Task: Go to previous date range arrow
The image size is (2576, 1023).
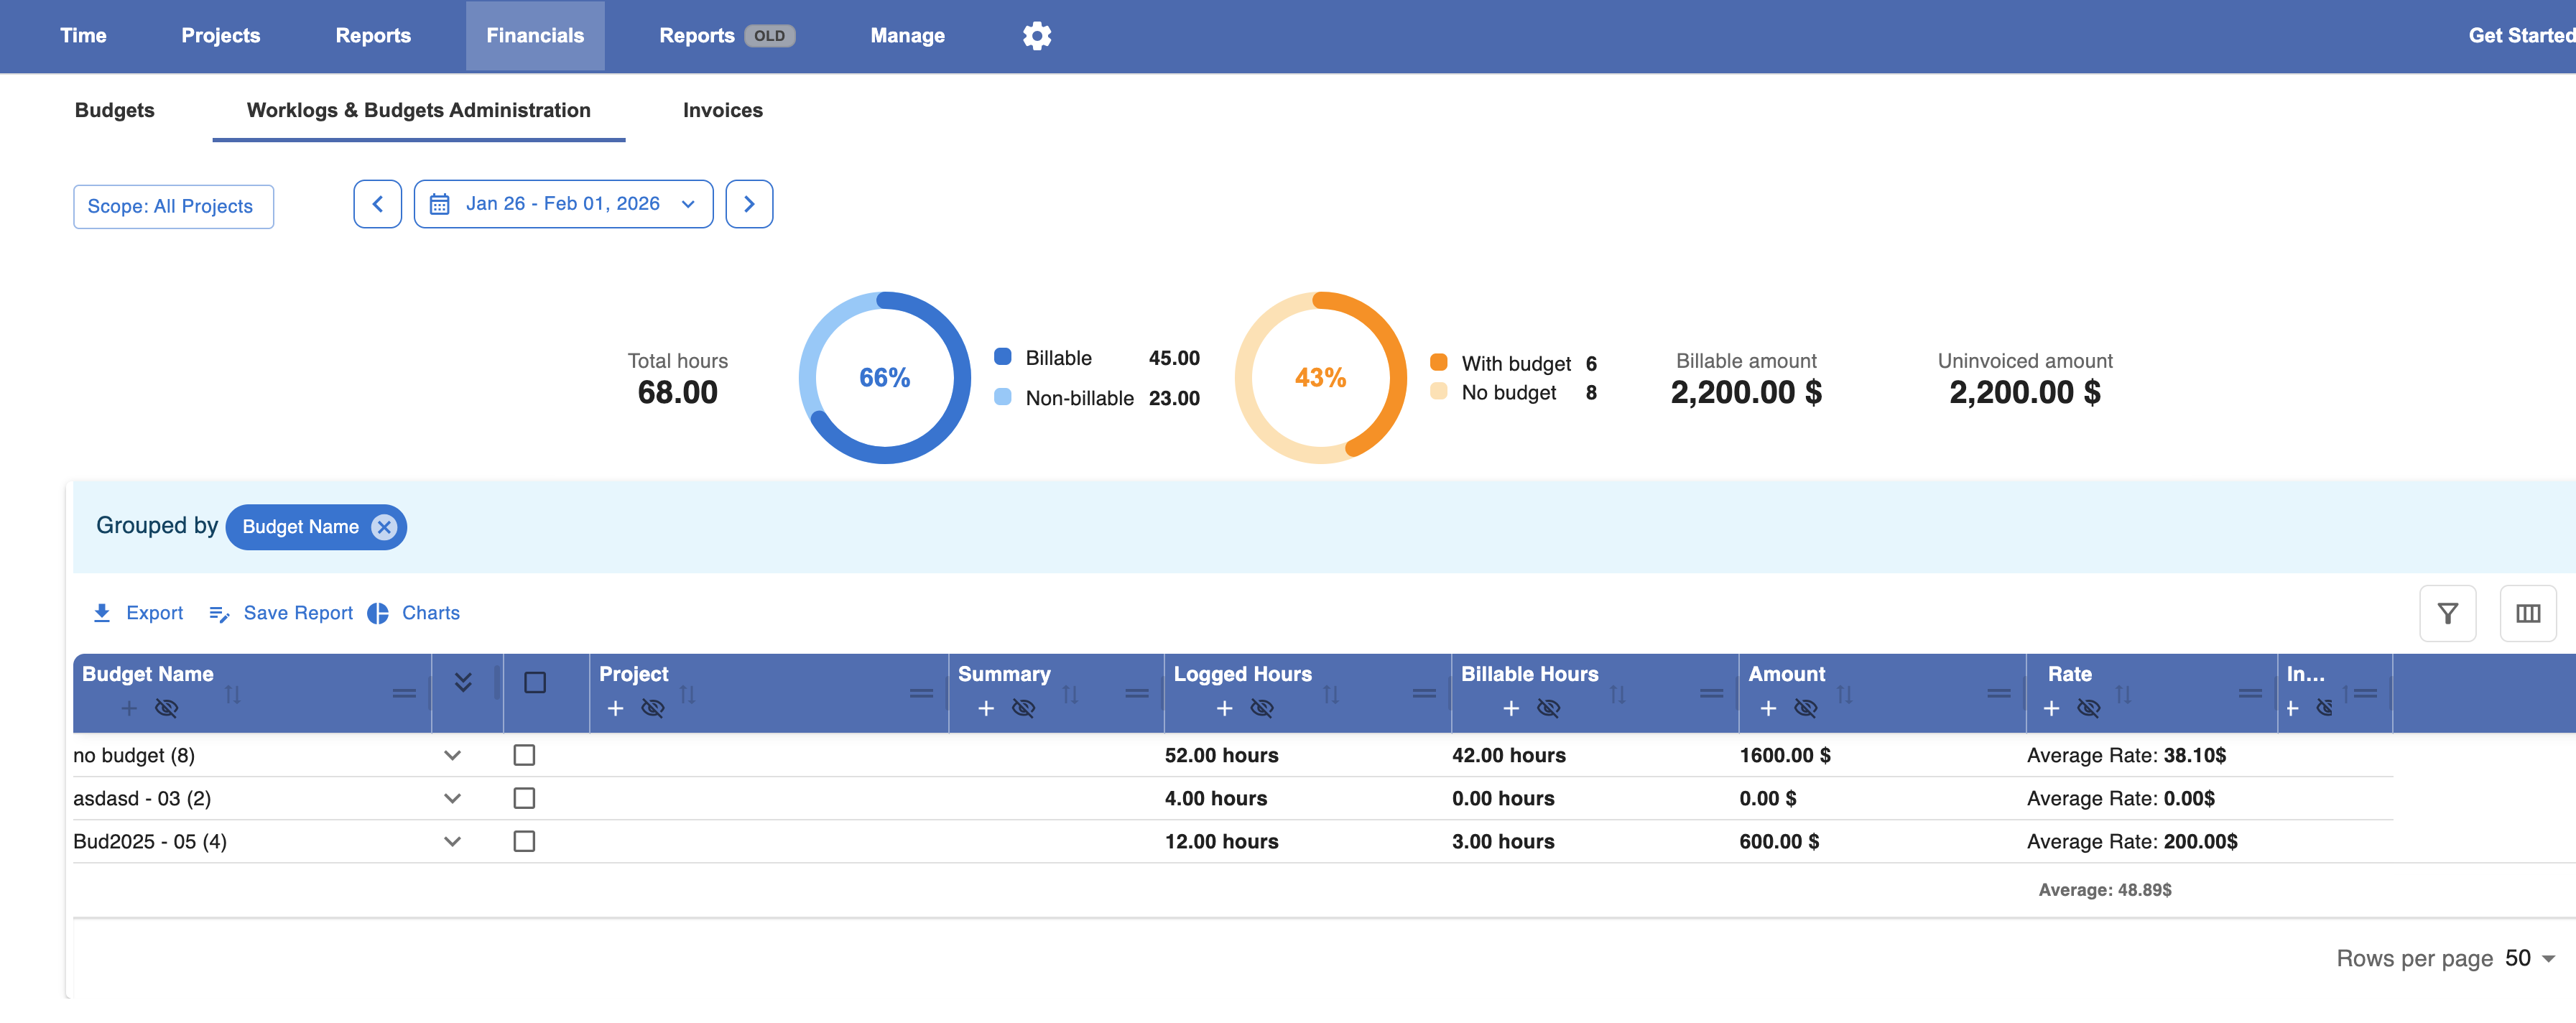Action: 378,204
